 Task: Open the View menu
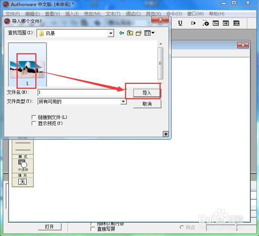click(52, 13)
